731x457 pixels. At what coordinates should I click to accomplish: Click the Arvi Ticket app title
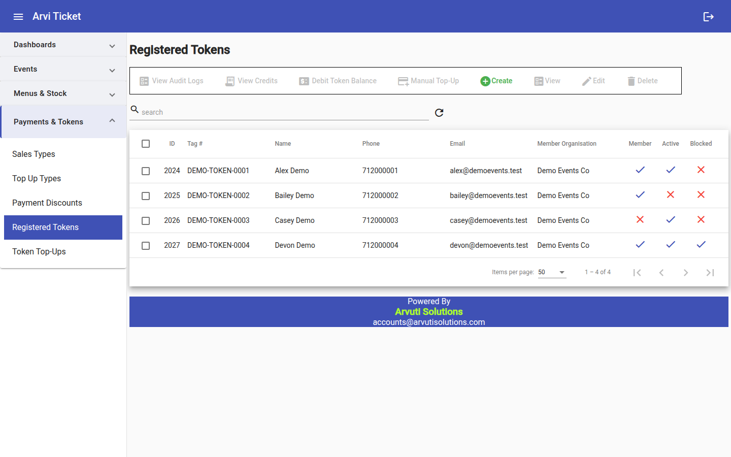pos(56,16)
